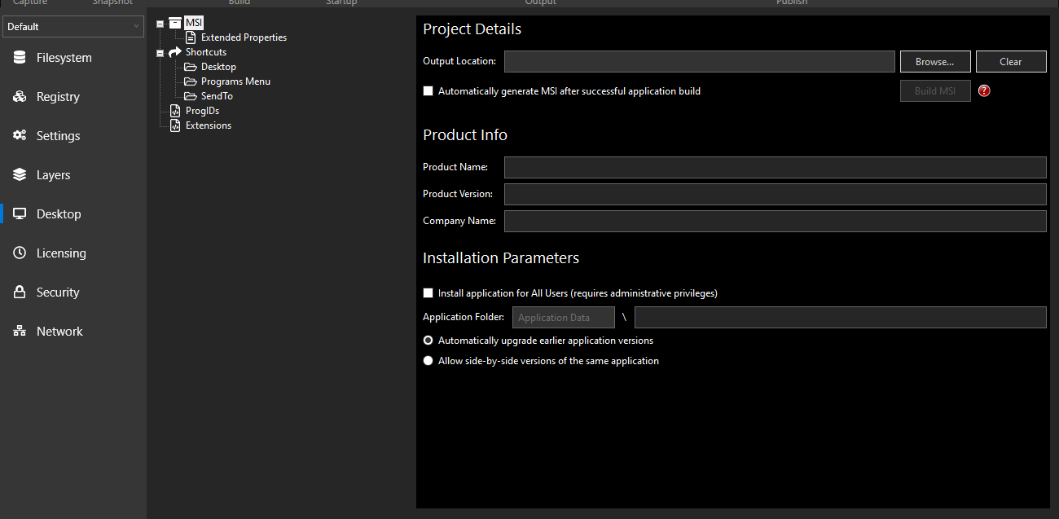Clear the Output Location field
This screenshot has width=1059, height=519.
1010,61
